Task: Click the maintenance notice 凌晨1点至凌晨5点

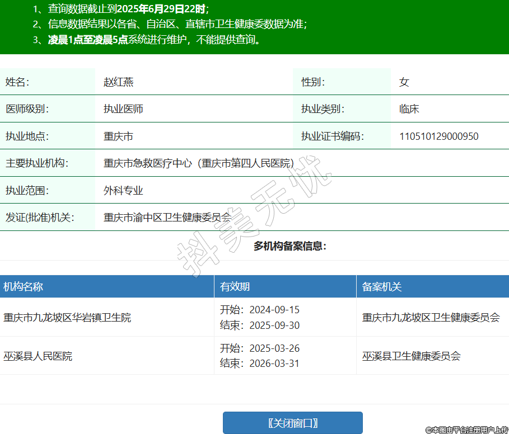Action: pyautogui.click(x=88, y=40)
